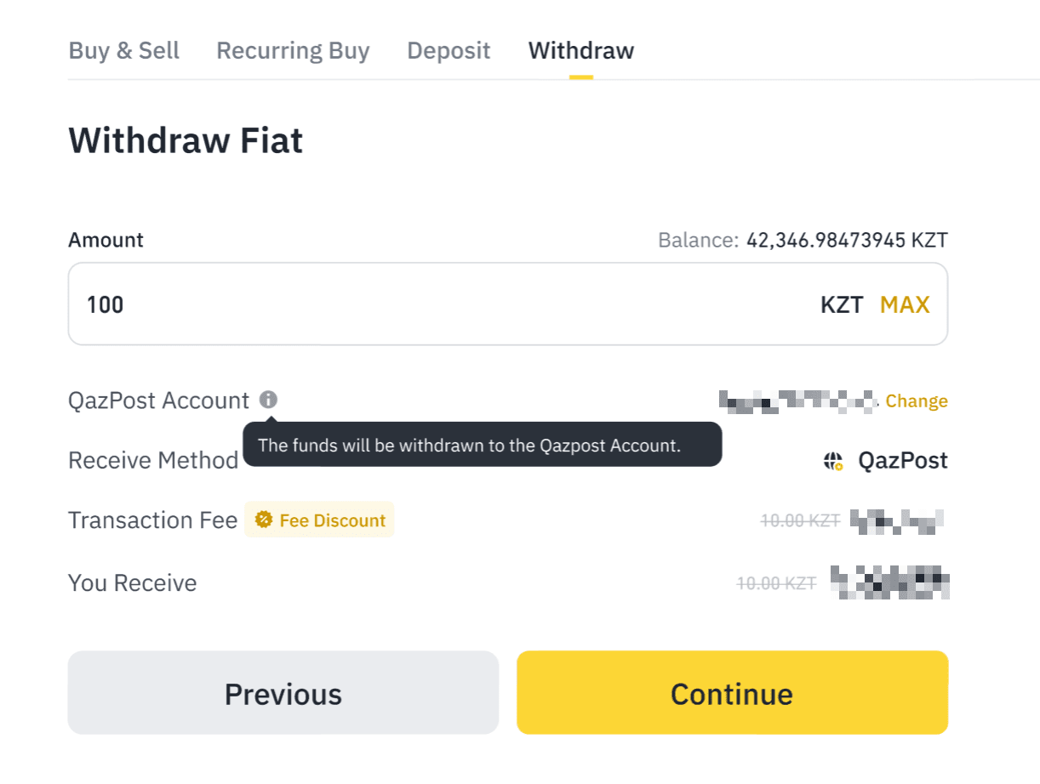1040x784 pixels.
Task: Click the Fee Discount label text
Action: pos(332,520)
